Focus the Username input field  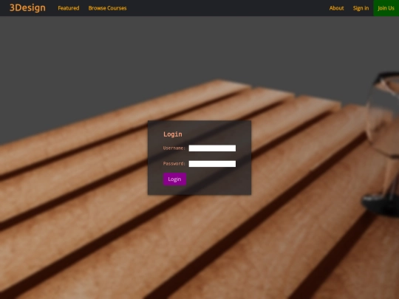pos(212,148)
